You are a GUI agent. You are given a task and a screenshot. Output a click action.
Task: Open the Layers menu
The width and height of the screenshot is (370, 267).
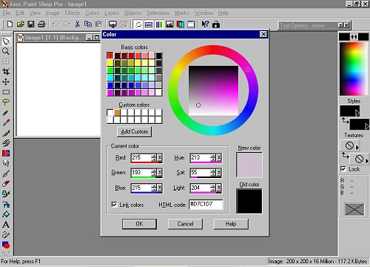[112, 13]
